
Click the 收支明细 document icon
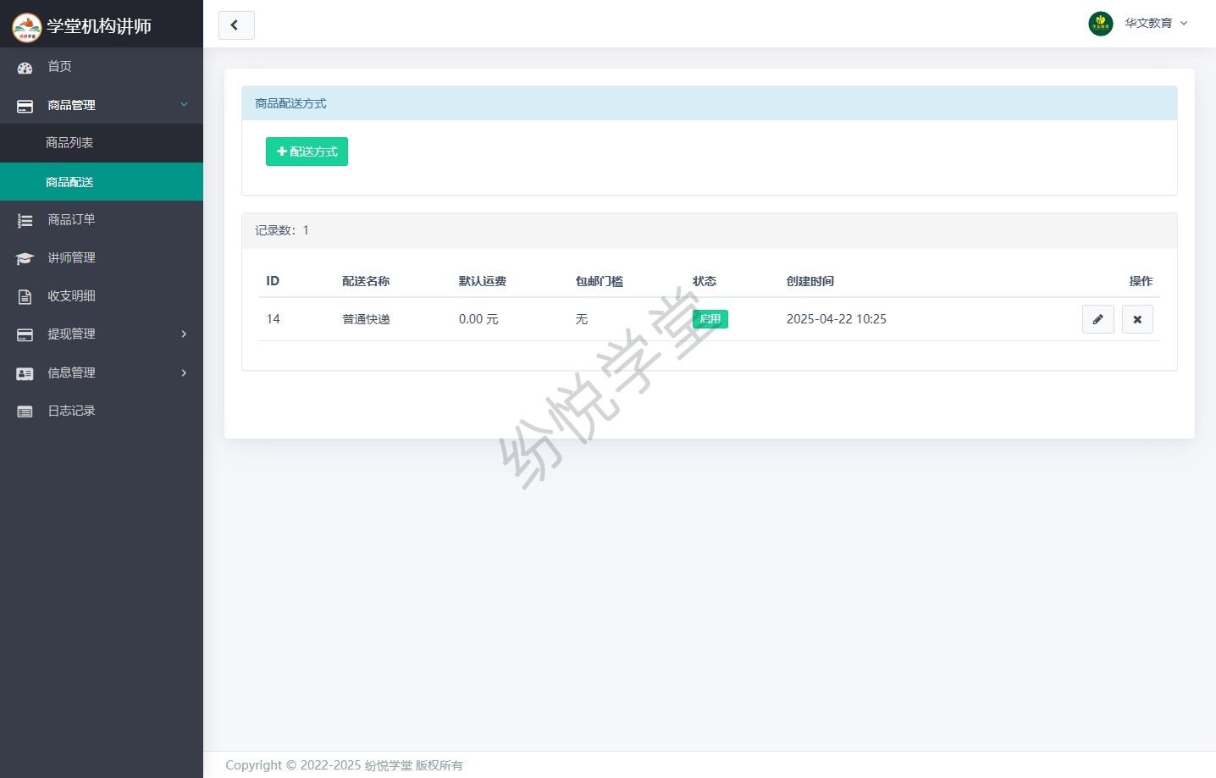25,296
